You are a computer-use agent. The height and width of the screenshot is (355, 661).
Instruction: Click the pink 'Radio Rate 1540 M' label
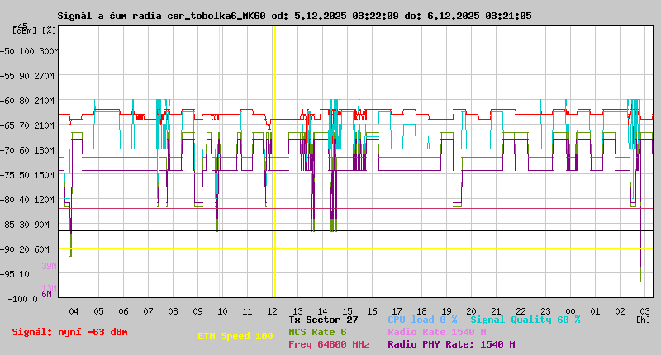(x=436, y=332)
